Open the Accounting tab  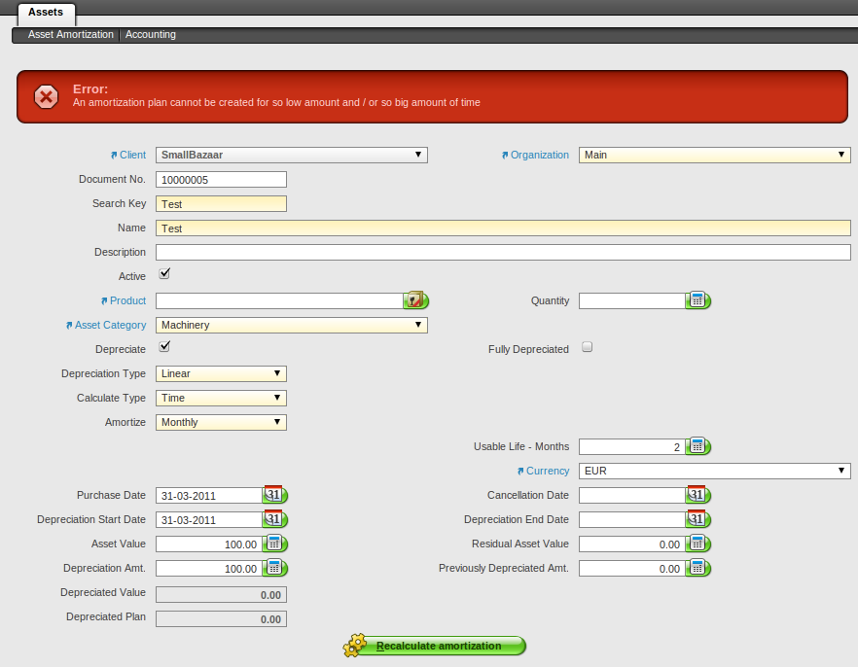[x=151, y=34]
